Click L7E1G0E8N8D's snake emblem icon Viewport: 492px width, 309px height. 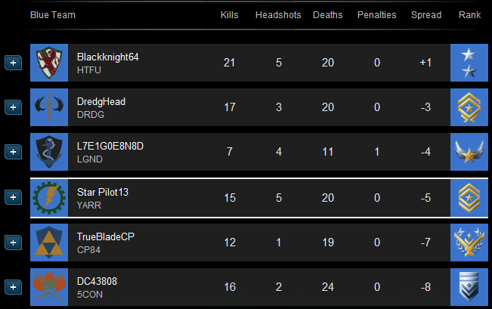49,152
